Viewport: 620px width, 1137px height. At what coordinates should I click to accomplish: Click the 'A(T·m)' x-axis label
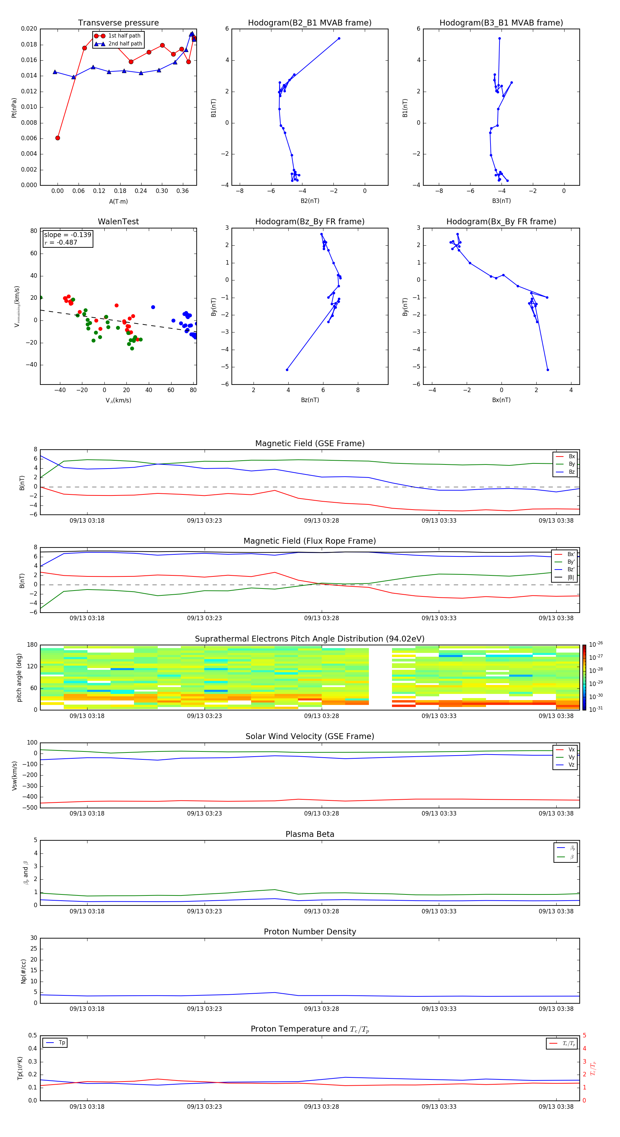click(x=118, y=201)
